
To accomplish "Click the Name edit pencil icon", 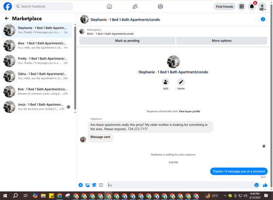I will 181,82.
